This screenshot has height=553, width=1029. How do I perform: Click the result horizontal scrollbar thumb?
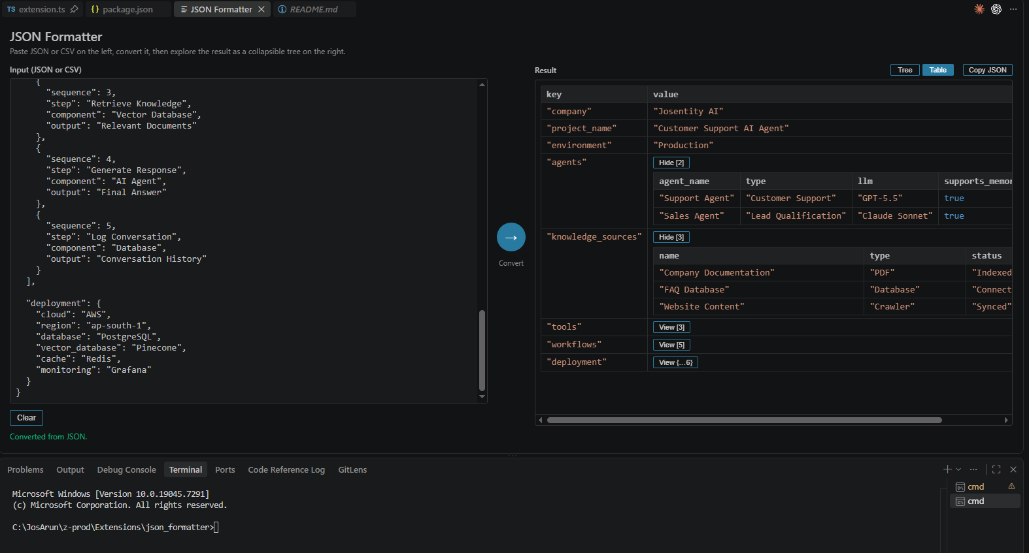744,420
